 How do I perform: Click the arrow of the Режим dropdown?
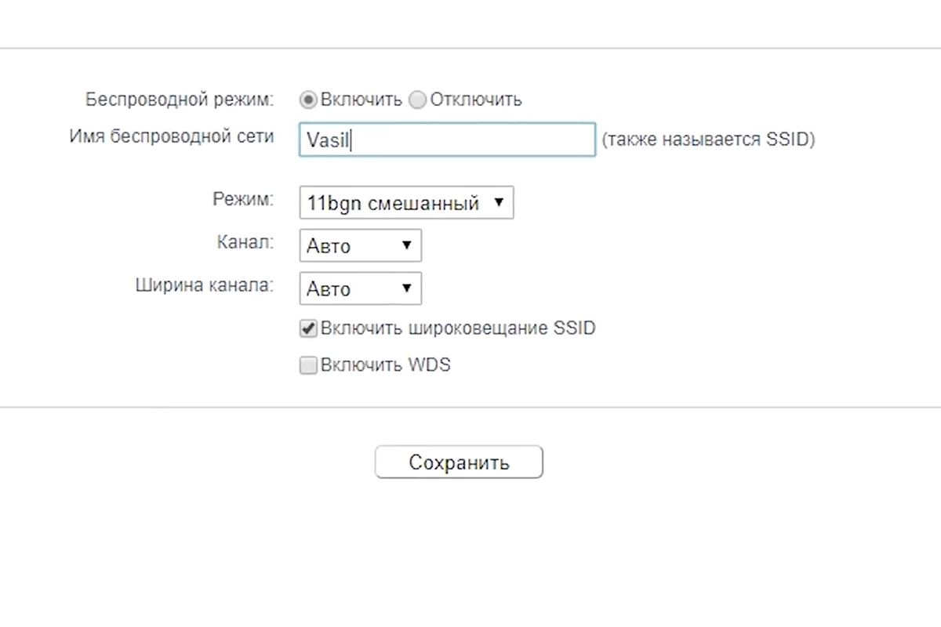(500, 202)
